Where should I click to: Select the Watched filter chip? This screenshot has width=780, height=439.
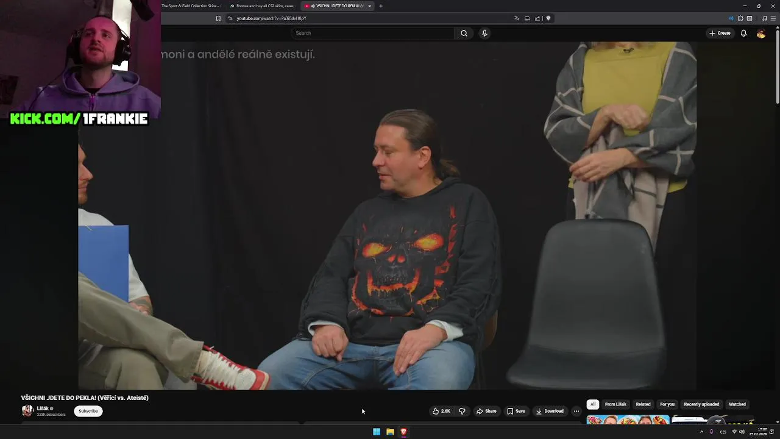tap(737, 404)
